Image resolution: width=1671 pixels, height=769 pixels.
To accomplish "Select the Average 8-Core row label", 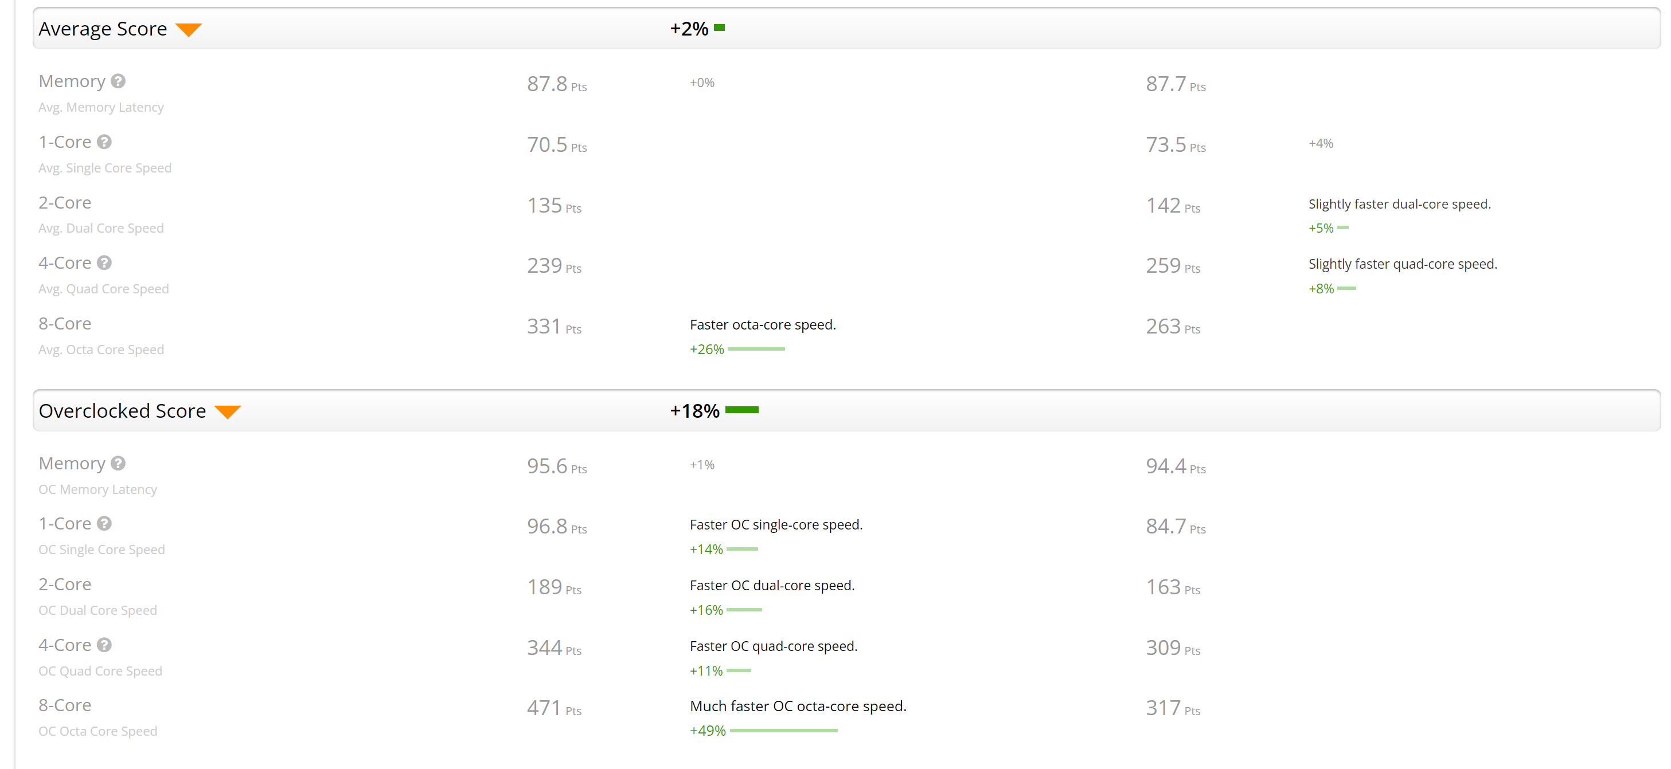I will coord(65,324).
